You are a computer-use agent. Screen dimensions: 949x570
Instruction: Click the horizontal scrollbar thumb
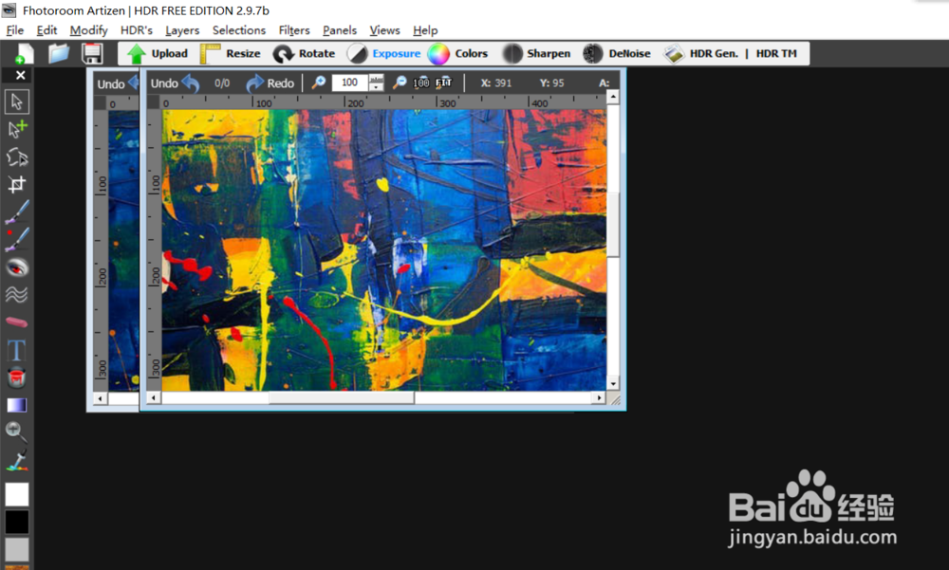click(x=342, y=397)
